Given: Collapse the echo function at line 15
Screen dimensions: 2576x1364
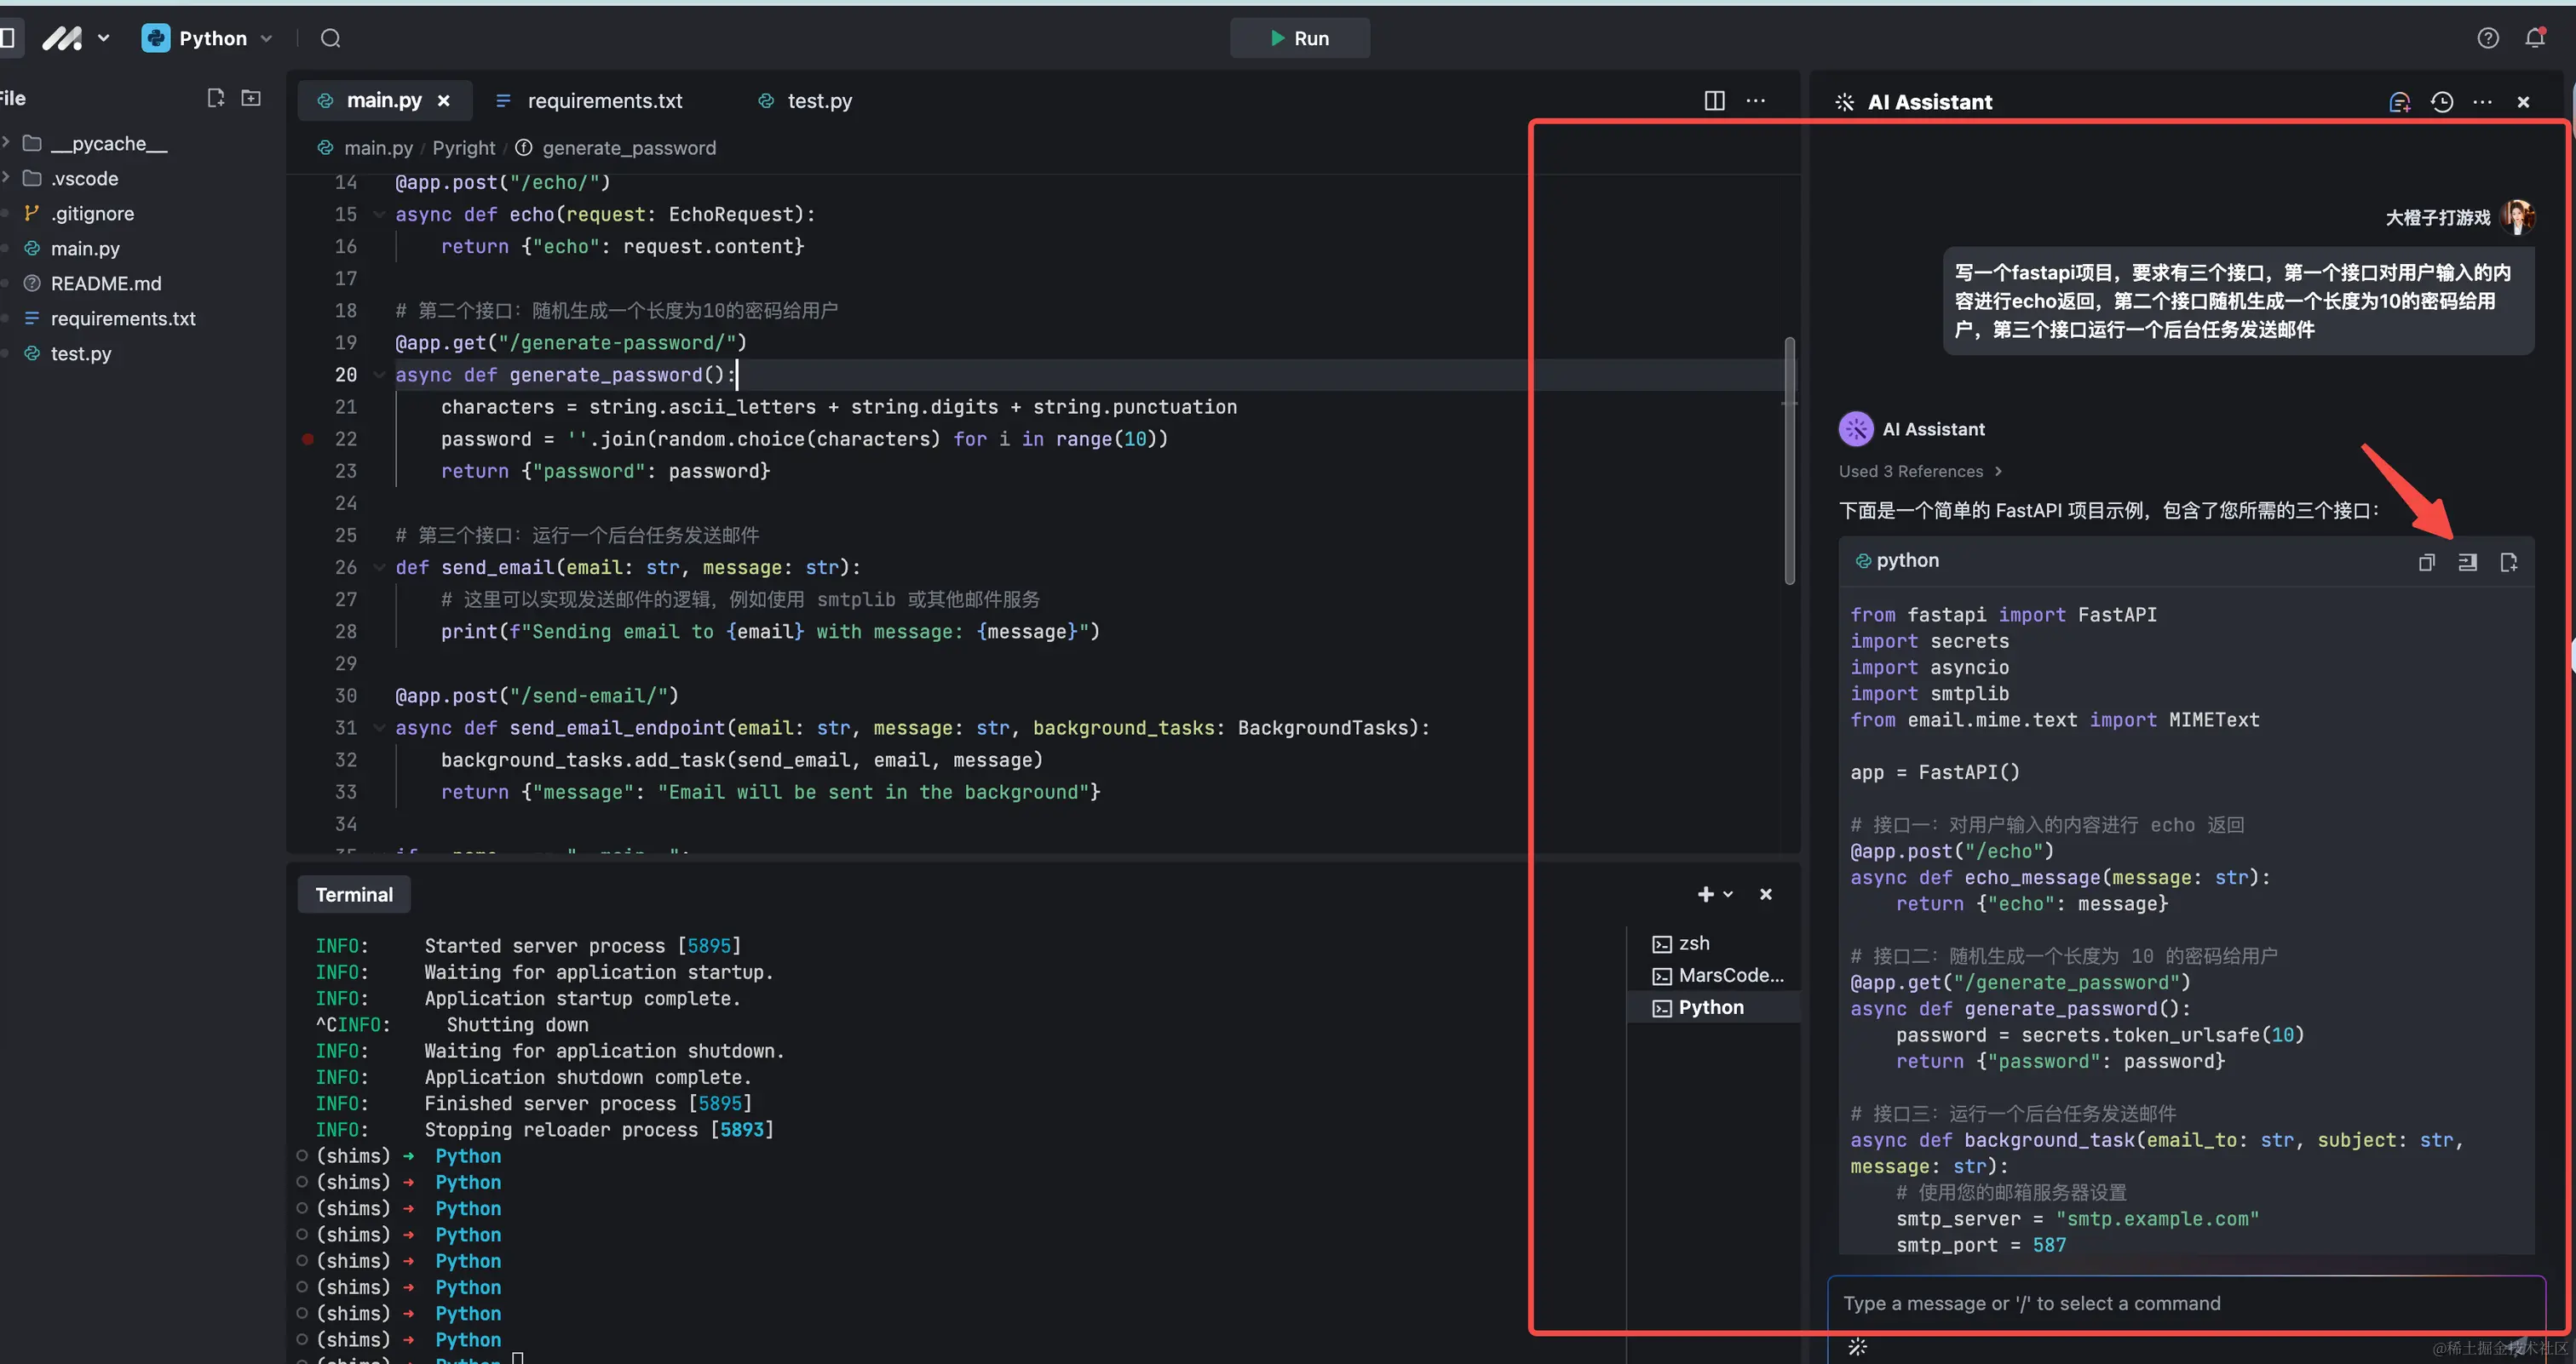Looking at the screenshot, I should (x=379, y=214).
